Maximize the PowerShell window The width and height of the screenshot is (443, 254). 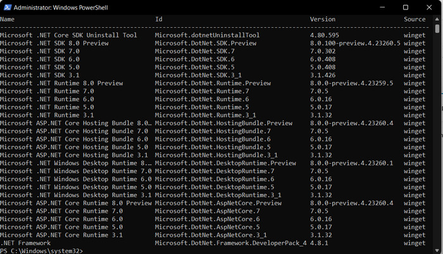click(x=406, y=8)
